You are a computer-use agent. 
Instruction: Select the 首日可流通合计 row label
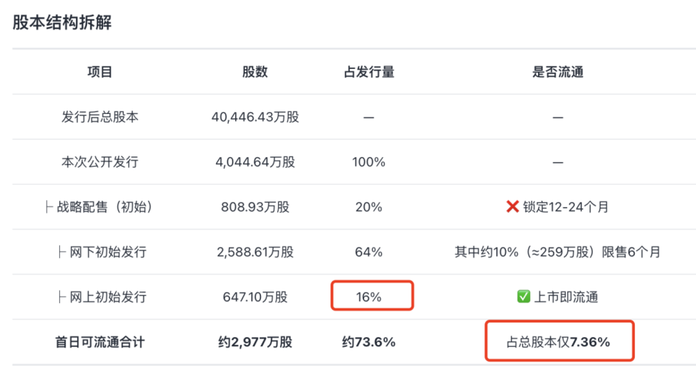point(100,342)
